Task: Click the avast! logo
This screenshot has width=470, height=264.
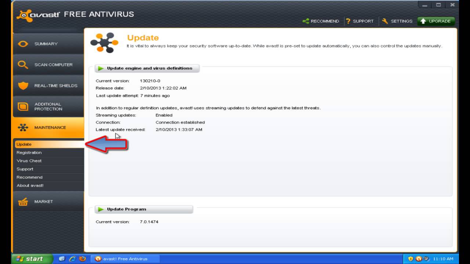Action: coord(39,15)
